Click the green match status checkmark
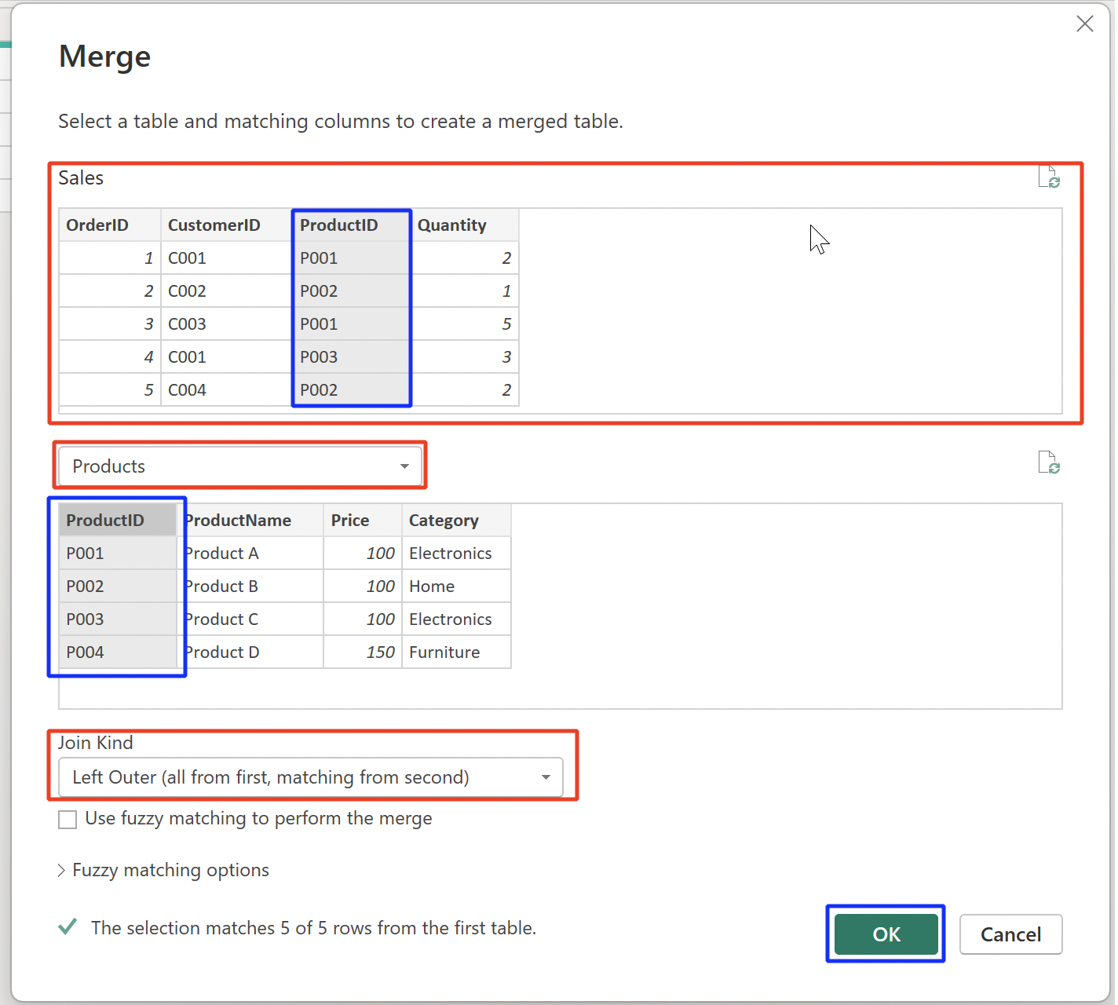This screenshot has width=1118, height=1005. click(68, 927)
